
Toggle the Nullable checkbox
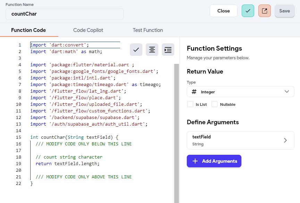coord(215,104)
